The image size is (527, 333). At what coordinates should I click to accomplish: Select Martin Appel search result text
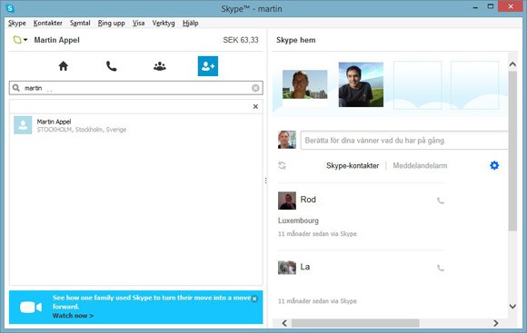click(54, 122)
